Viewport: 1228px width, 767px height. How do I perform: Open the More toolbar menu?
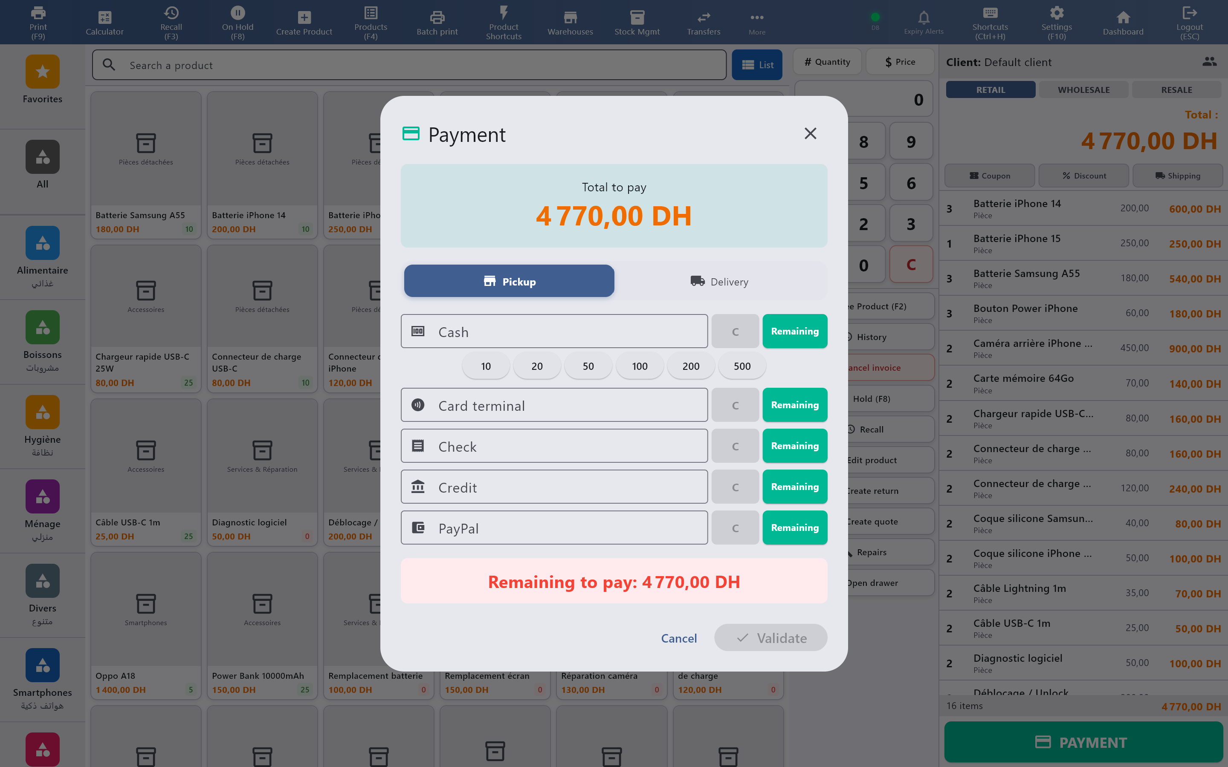[x=756, y=21]
